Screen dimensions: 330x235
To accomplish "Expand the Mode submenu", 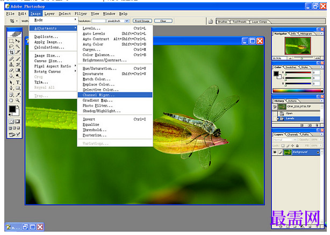I will coord(53,20).
